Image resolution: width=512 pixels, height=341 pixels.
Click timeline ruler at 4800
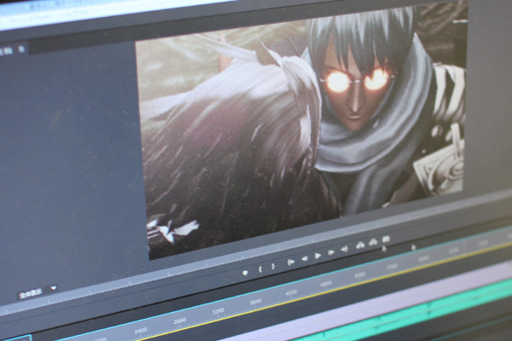pos(326,284)
